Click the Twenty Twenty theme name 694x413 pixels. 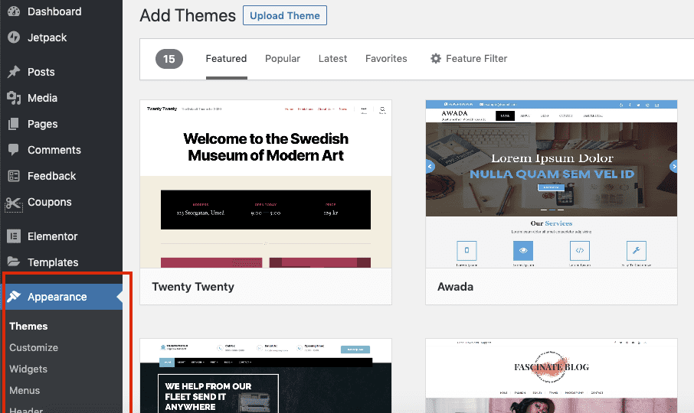193,287
